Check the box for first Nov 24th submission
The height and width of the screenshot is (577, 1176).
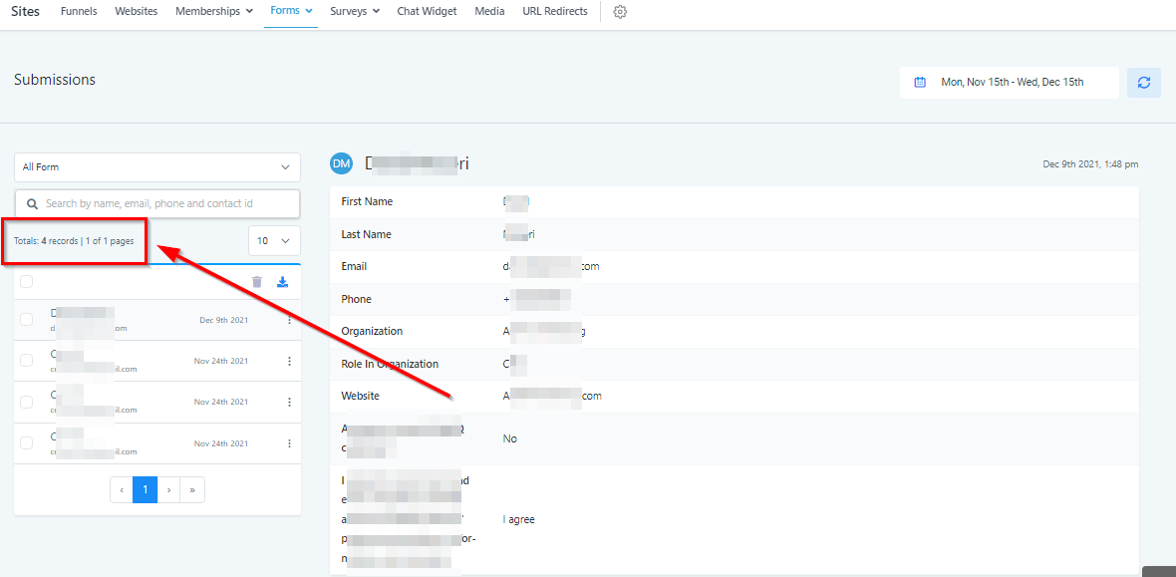coord(27,361)
